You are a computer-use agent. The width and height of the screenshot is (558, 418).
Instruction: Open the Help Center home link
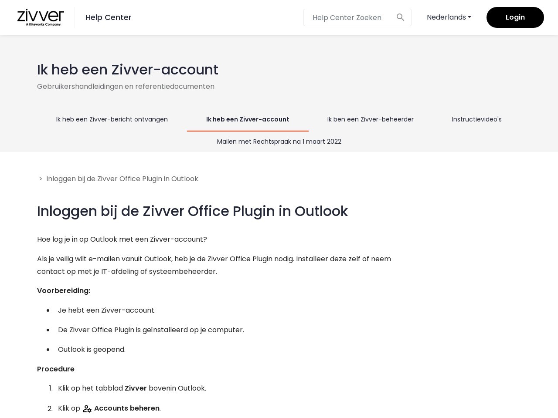[x=108, y=17]
